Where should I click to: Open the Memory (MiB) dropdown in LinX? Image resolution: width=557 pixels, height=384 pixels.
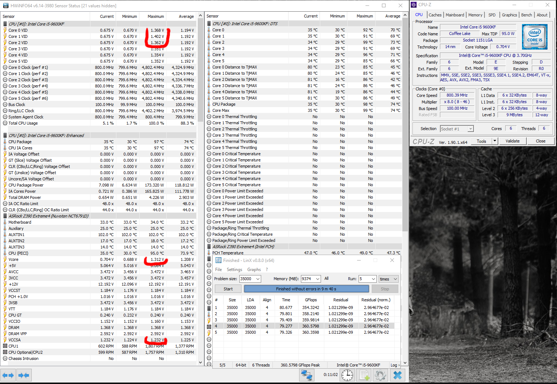(318, 279)
